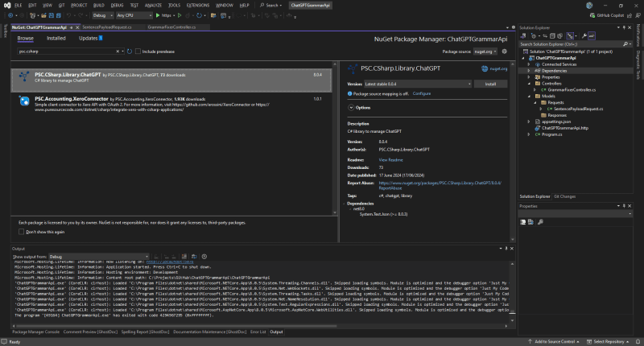This screenshot has width=644, height=346.
Task: Collapse Models folder in Solution Explorer
Action: pos(529,96)
